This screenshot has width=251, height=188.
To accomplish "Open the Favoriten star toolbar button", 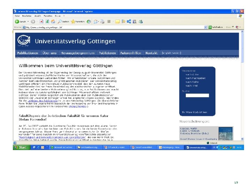I will coord(78,22).
